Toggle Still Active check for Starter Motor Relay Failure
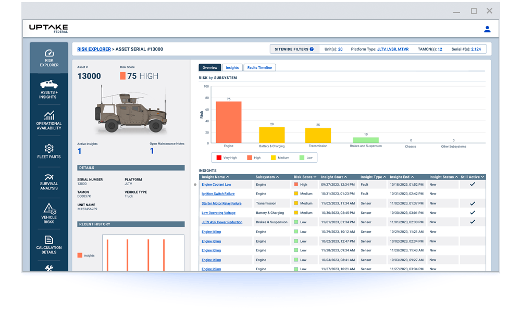This screenshot has width=521, height=313. [x=473, y=203]
